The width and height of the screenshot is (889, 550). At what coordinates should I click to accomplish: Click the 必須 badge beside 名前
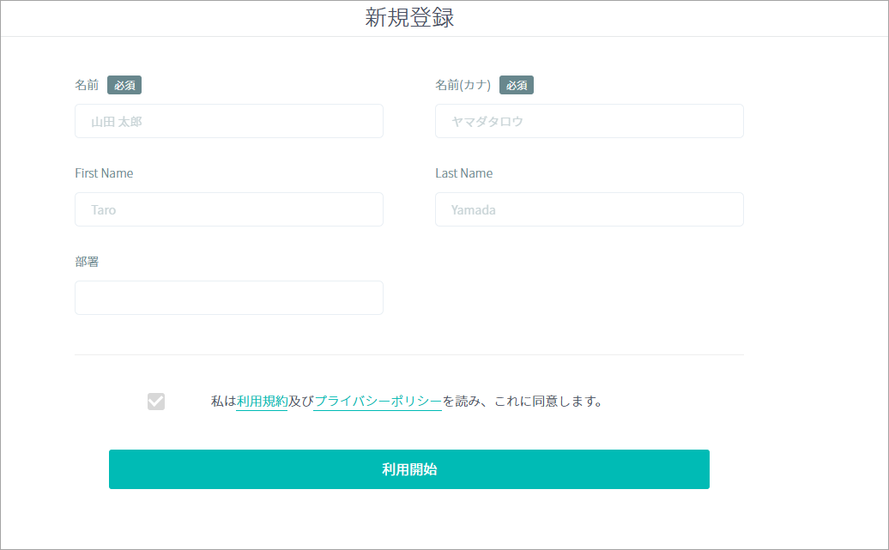coord(124,85)
